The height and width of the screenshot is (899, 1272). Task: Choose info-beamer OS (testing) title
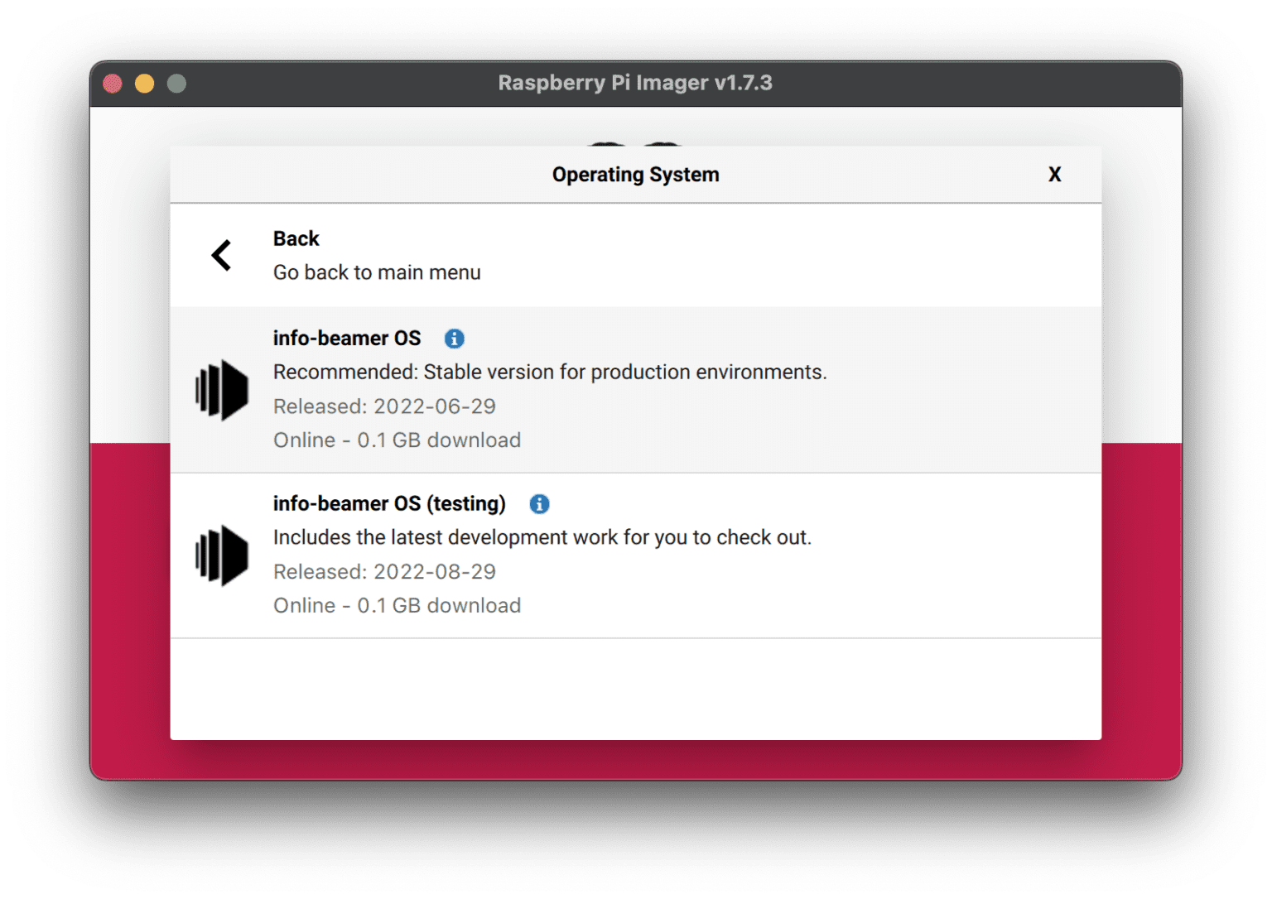tap(389, 504)
